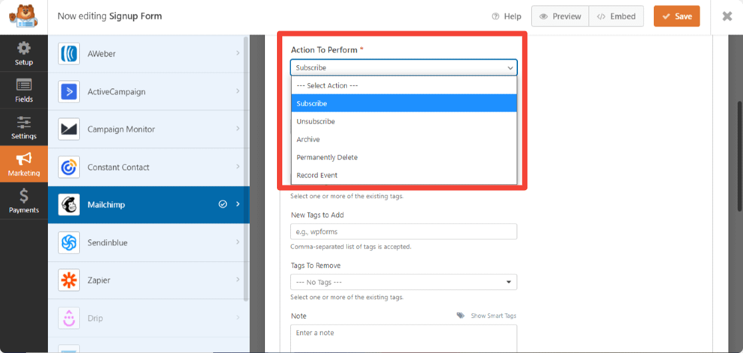Click the New Tags to Add label

tap(318, 215)
